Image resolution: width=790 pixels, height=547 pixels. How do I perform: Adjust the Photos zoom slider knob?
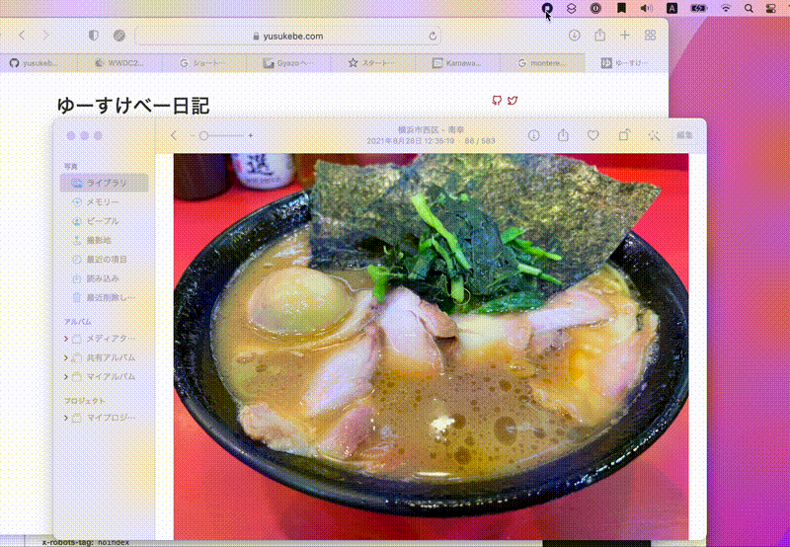203,135
